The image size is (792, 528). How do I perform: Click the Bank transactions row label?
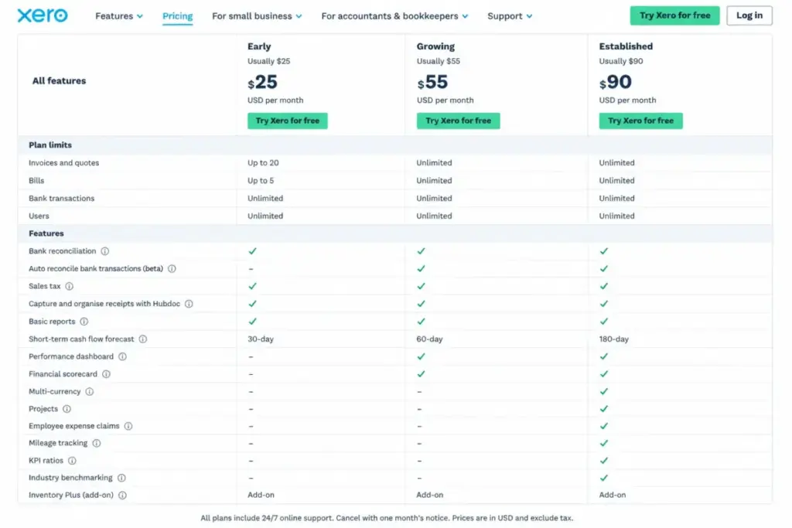tap(62, 199)
